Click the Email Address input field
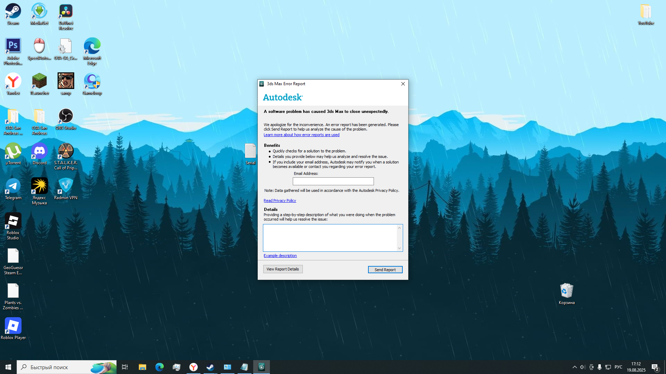This screenshot has height=374, width=666. [x=333, y=181]
